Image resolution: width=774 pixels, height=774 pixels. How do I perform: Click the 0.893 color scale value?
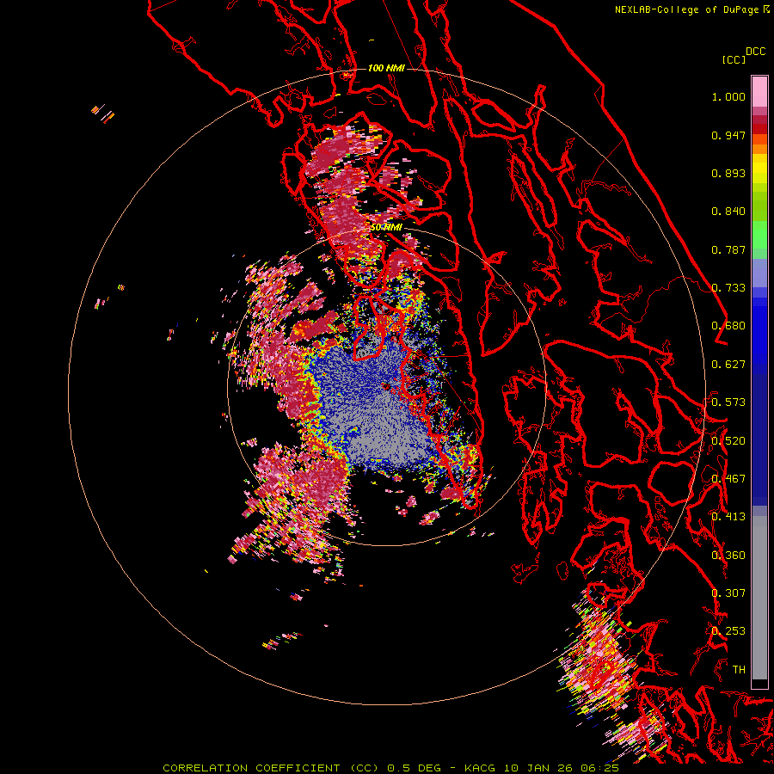pos(728,173)
